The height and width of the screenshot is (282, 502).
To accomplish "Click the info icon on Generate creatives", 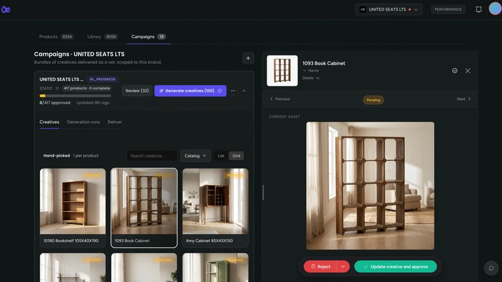I will point(220,91).
